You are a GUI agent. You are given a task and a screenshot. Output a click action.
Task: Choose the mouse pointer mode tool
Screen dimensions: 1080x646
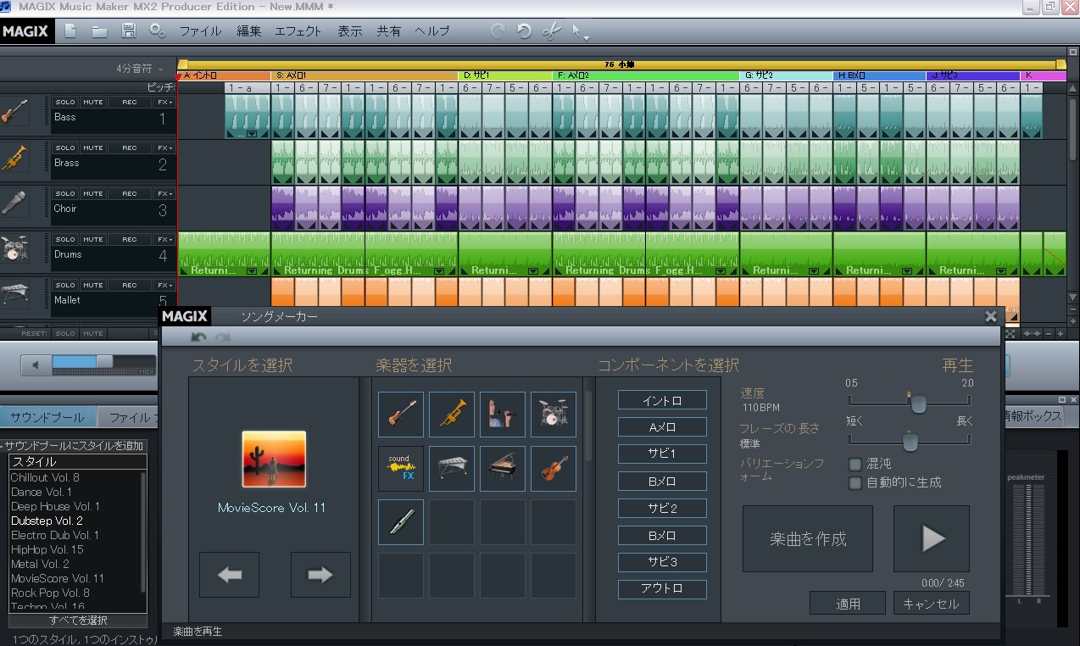click(x=576, y=31)
